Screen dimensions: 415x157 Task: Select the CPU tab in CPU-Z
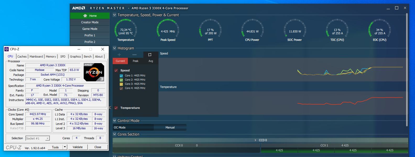pos(10,56)
